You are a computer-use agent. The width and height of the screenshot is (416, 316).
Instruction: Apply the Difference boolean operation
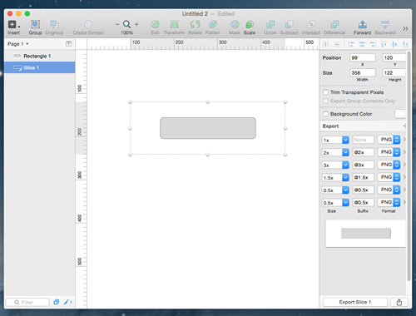[334, 24]
